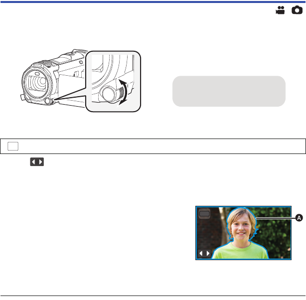
Task: Select the left-right dial icon below the bordered bar
Action: [x=37, y=162]
